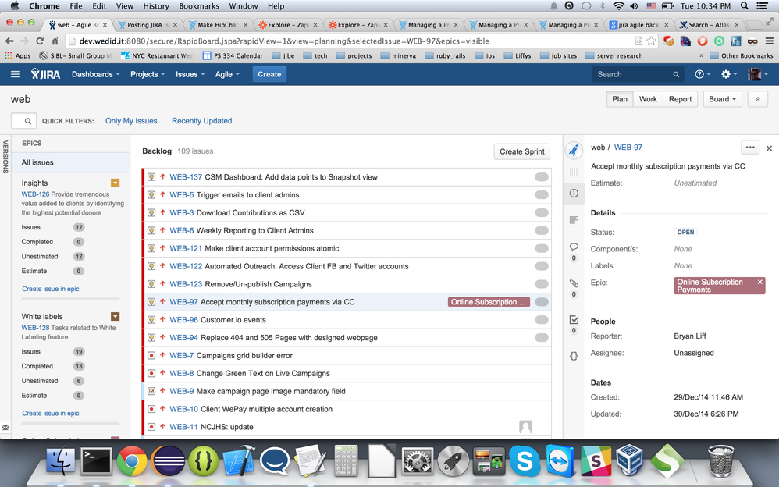The width and height of the screenshot is (779, 487).
Task: Open the WEB-97 more actions ellipsis
Action: coord(750,147)
